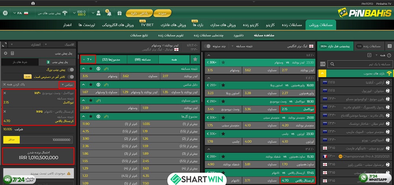Open the bet slip calculator icon
394x185 pixels.
pyautogui.click(x=12, y=53)
